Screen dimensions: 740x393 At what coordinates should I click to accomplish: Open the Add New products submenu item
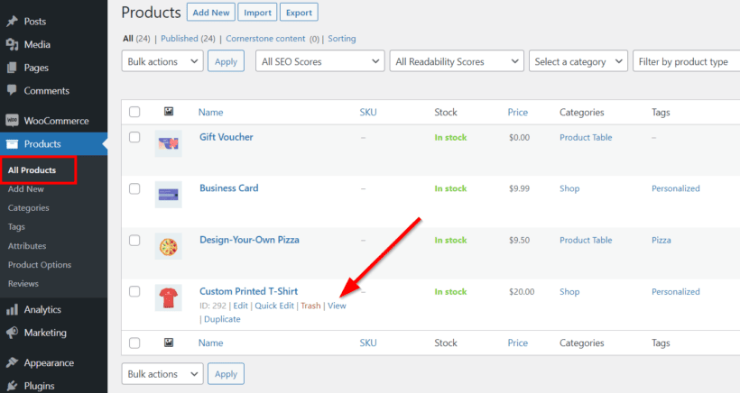(x=26, y=189)
